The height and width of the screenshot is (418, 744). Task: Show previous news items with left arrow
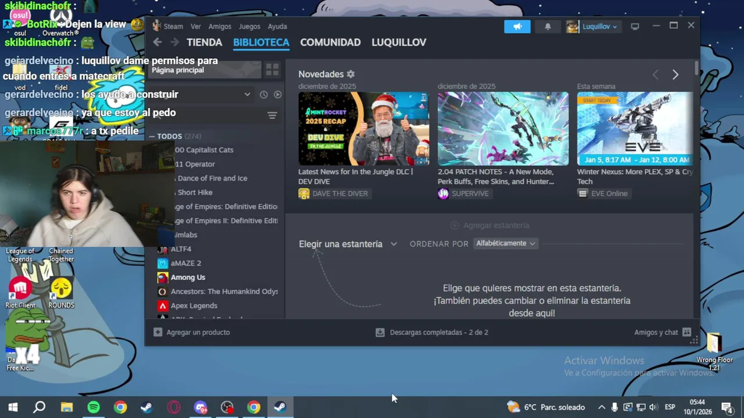click(x=656, y=75)
